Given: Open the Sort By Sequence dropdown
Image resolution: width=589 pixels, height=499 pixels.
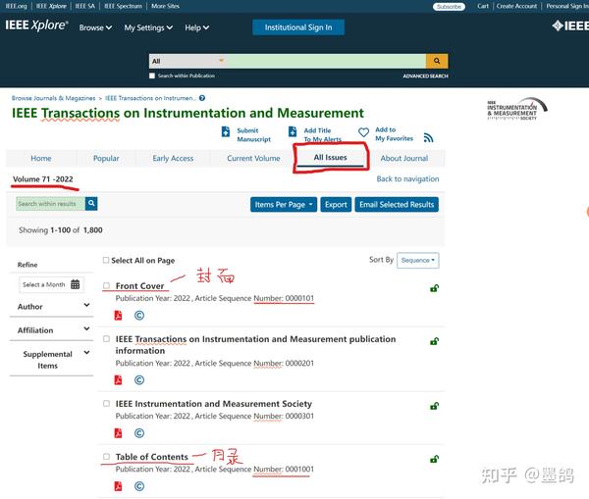Looking at the screenshot, I should (x=418, y=261).
